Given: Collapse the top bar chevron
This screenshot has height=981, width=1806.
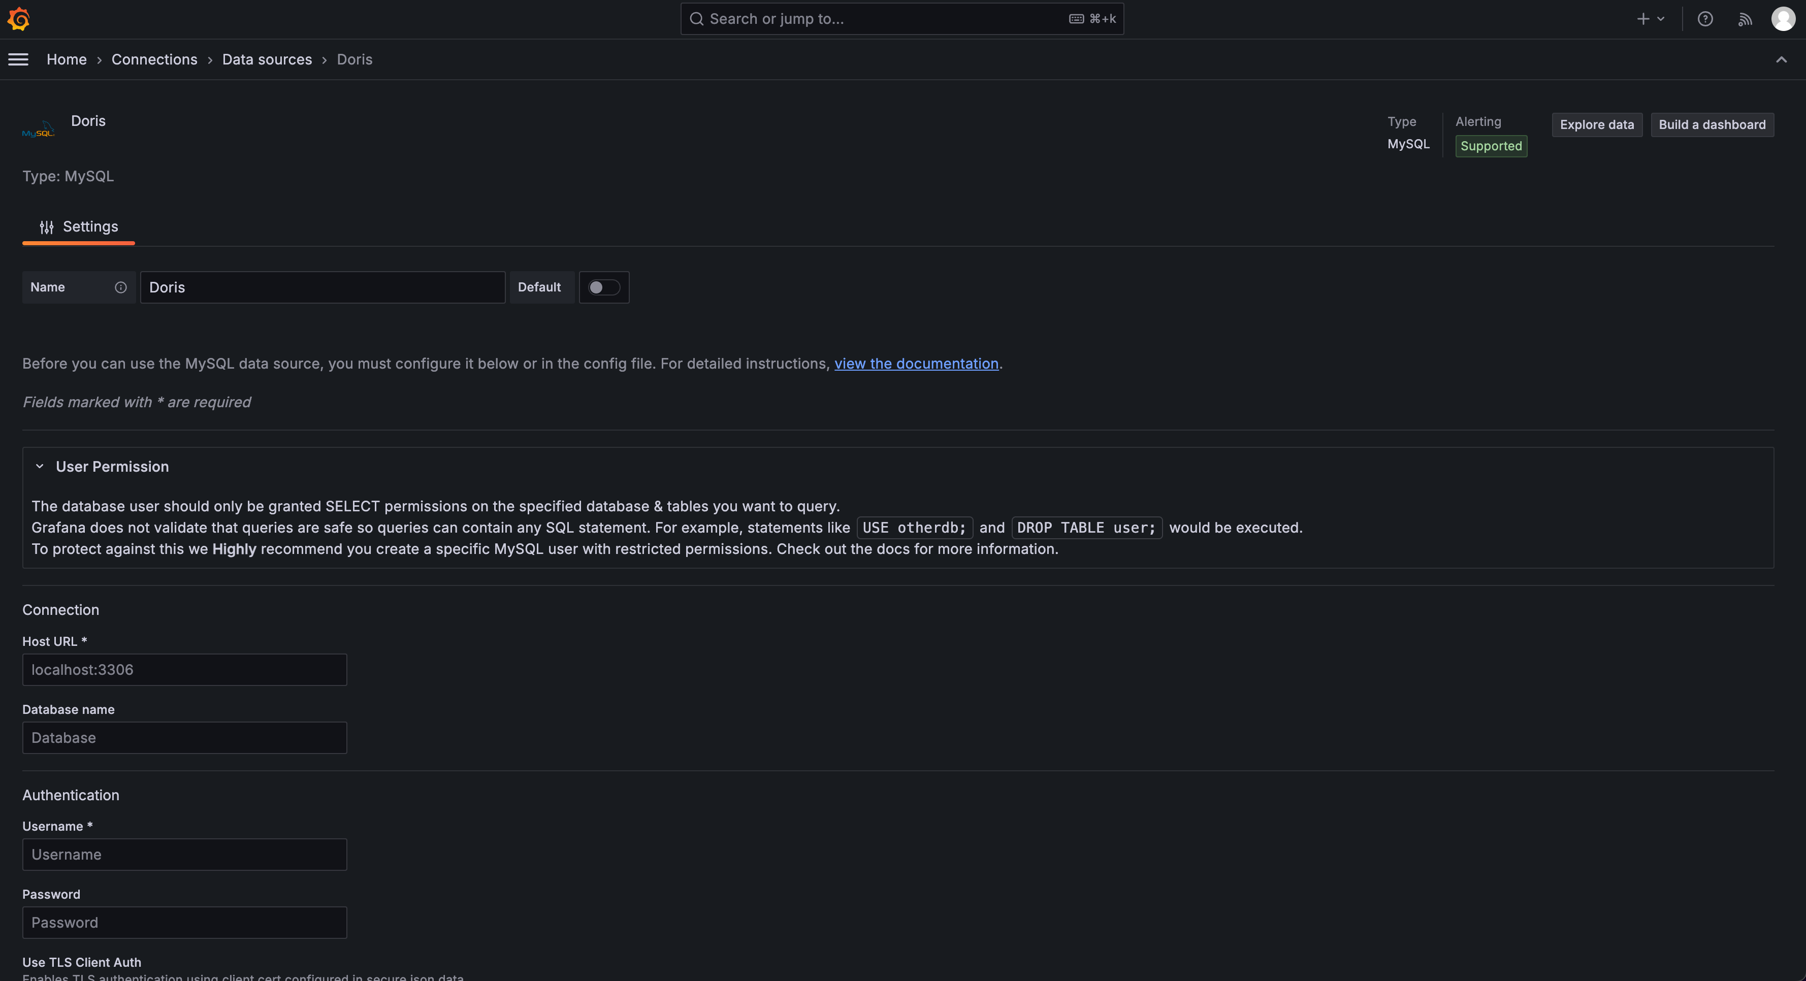Looking at the screenshot, I should point(1781,59).
